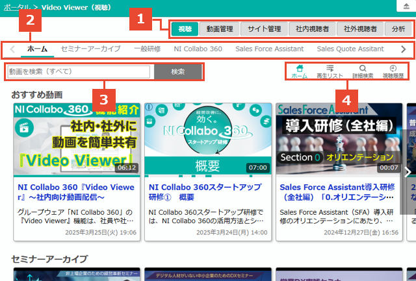Open the home icon in the viewer toolbar

pyautogui.click(x=300, y=71)
